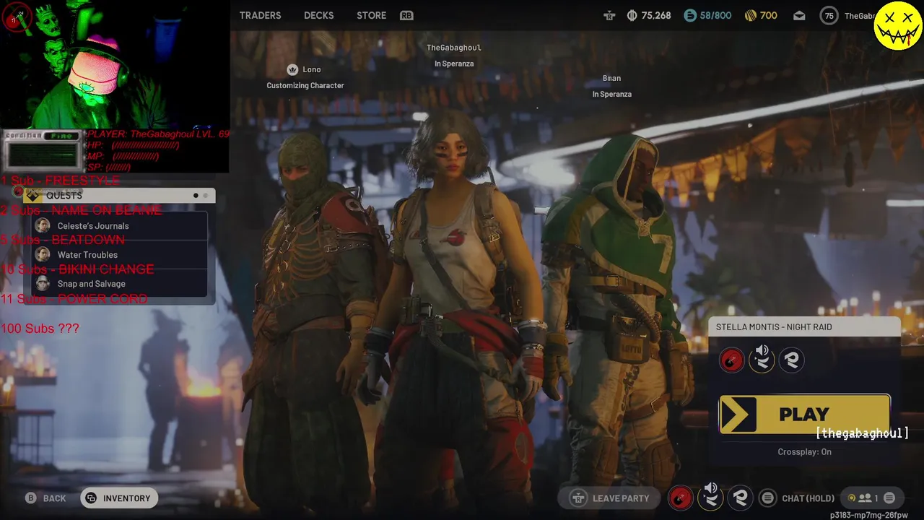The height and width of the screenshot is (520, 924).
Task: Click the gold token icon beside 700
Action: click(750, 15)
